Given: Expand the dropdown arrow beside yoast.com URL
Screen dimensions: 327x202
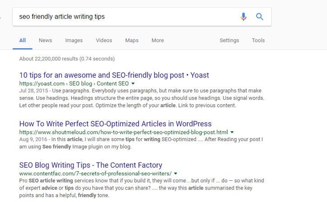Looking at the screenshot, I should click(133, 83).
